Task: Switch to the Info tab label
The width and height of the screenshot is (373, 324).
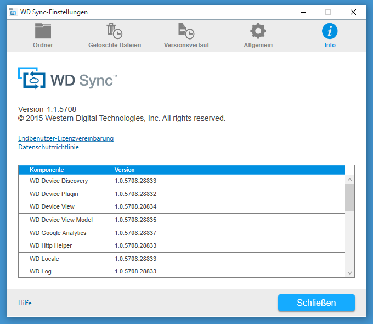Action: (x=330, y=45)
